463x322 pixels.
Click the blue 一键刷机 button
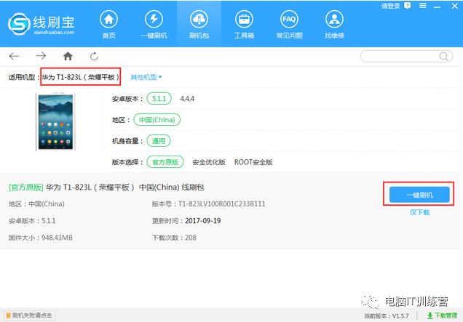419,195
